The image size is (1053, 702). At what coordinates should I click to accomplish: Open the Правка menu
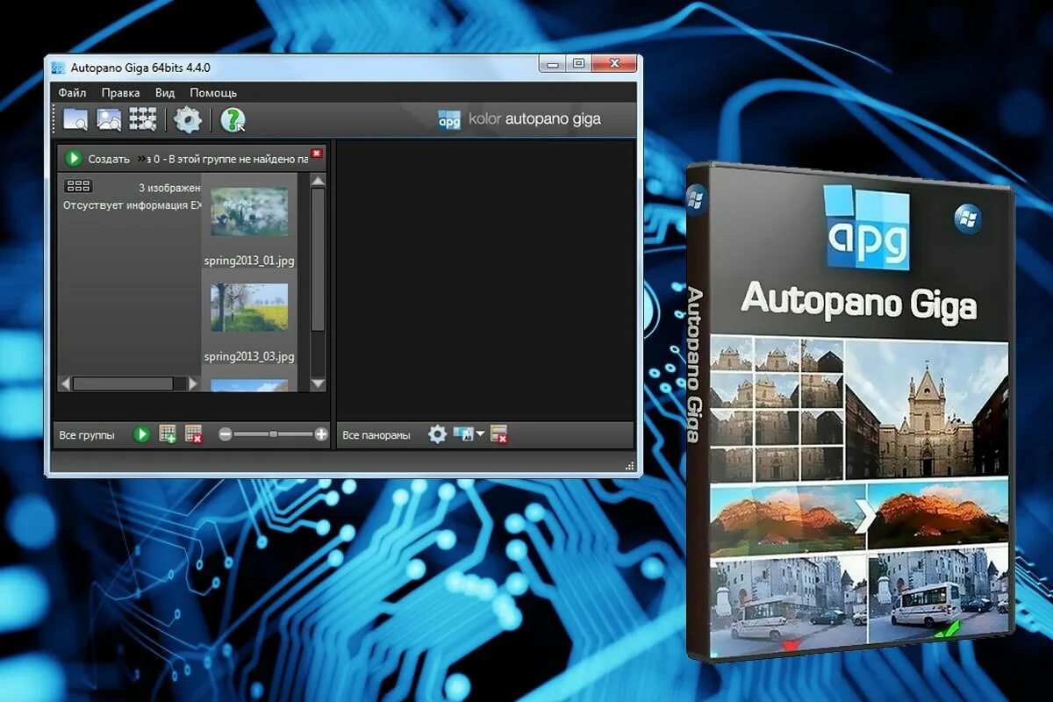(x=120, y=93)
